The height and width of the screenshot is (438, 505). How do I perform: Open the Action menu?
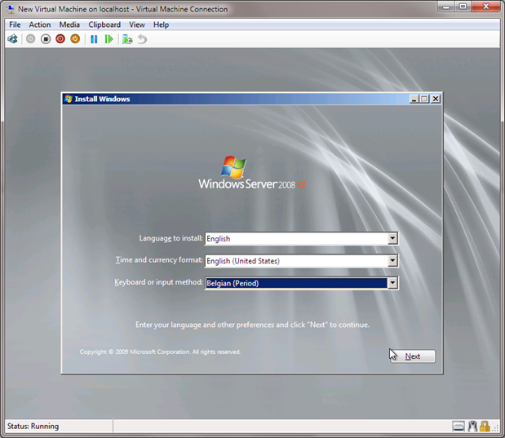40,24
